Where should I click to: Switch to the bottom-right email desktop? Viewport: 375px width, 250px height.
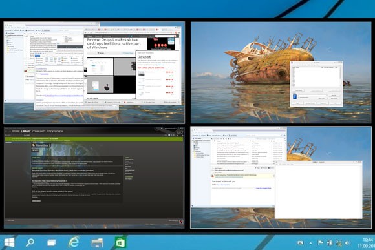coord(281,178)
